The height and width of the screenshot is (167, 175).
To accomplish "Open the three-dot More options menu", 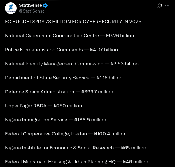I will pos(167,5).
